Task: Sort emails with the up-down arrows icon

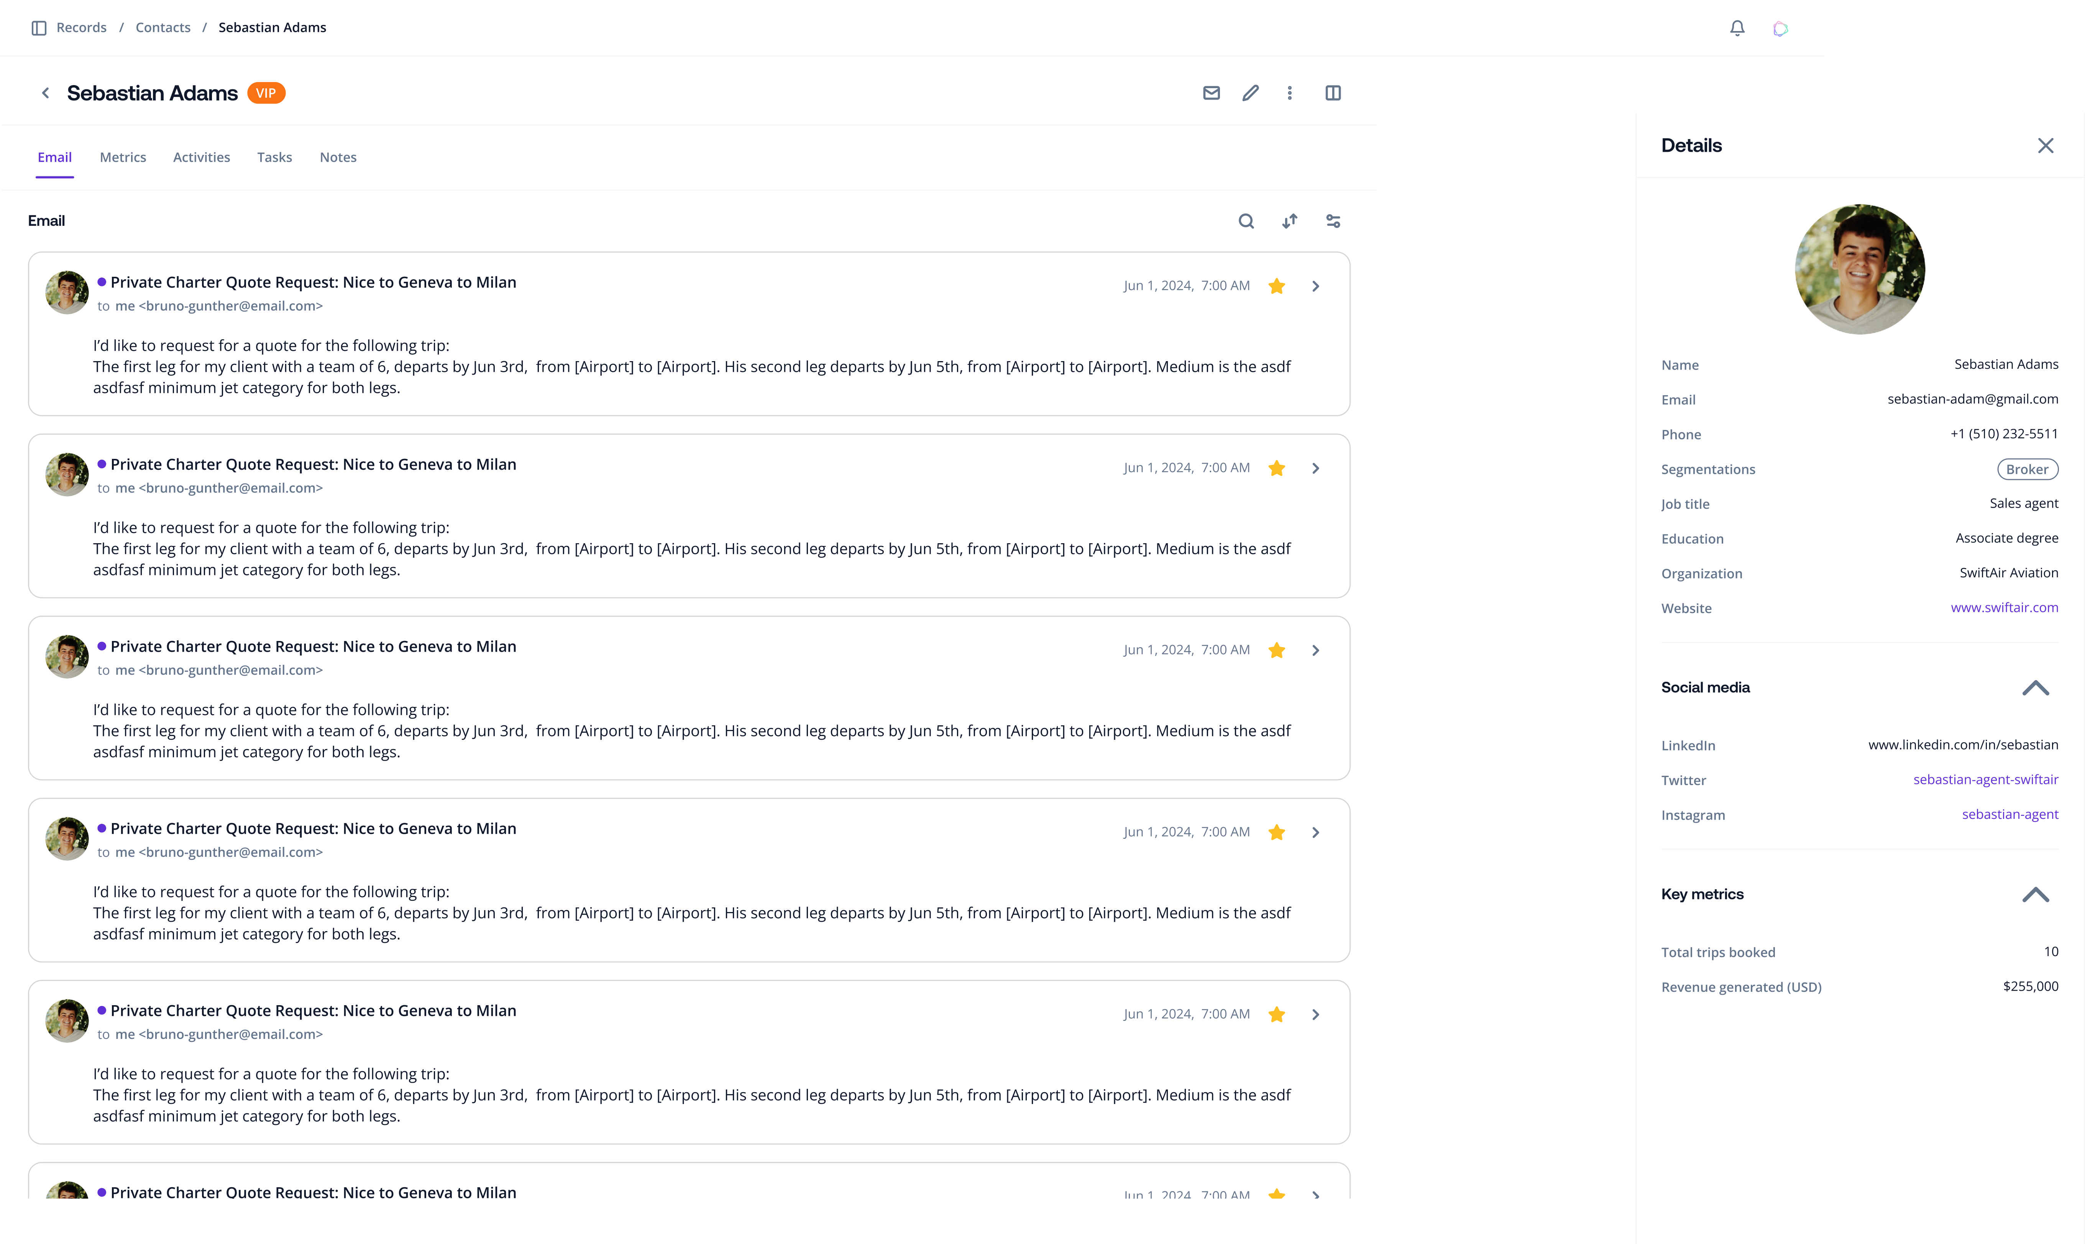Action: [1290, 221]
